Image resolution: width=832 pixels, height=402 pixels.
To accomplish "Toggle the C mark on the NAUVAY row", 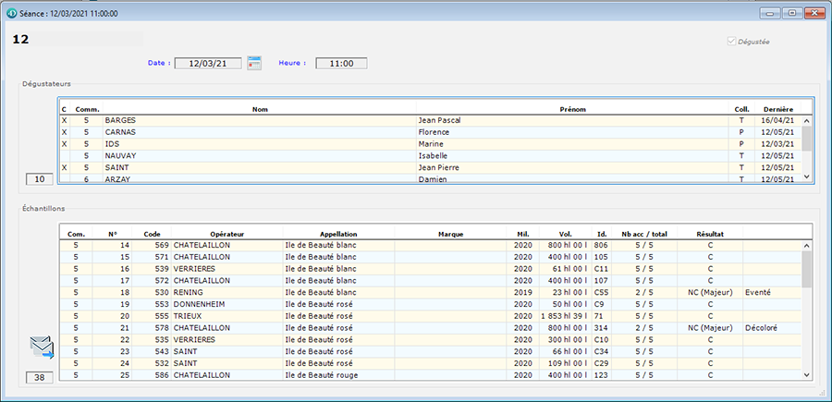I will click(64, 156).
